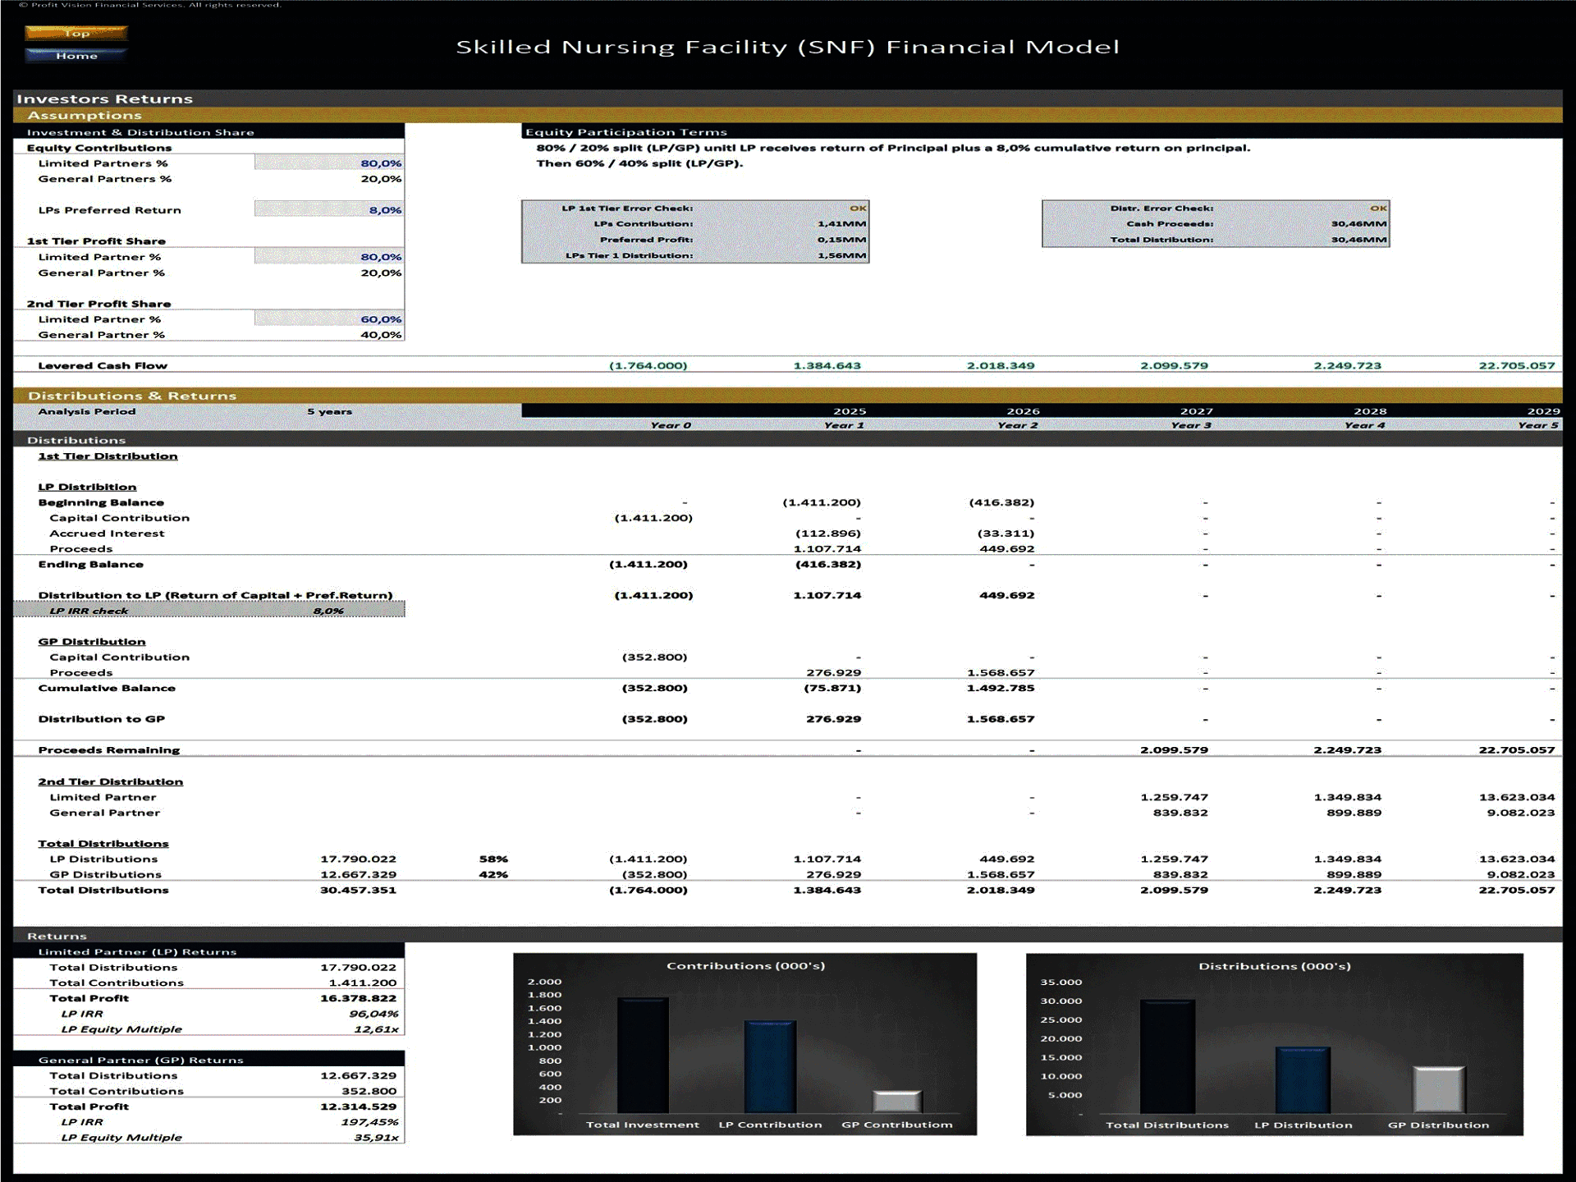The image size is (1576, 1182).
Task: Edit the LPs Preferred Return cell of 8,0%
Action: (328, 210)
